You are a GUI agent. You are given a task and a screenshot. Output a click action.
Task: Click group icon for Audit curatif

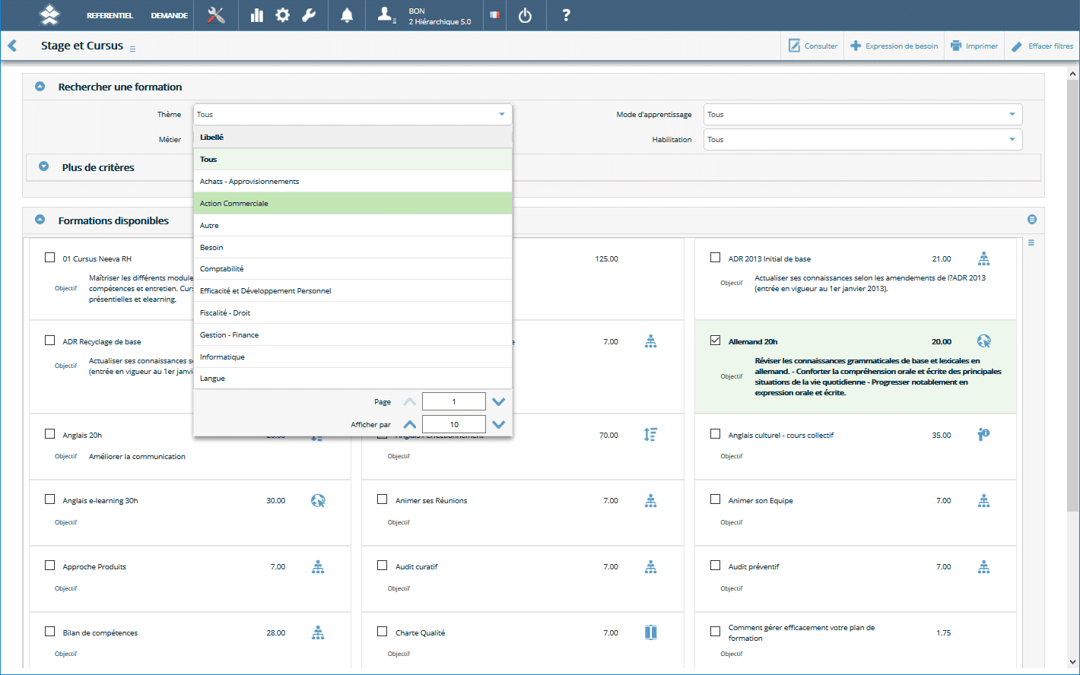click(x=650, y=566)
